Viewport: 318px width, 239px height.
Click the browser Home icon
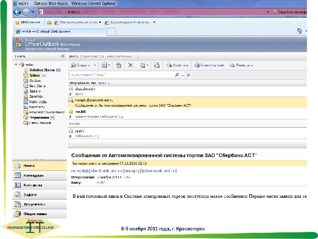click(x=299, y=31)
